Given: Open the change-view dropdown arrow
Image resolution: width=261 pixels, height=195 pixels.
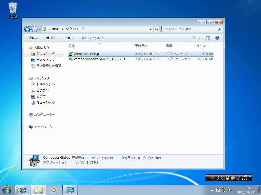Looking at the screenshot, I should click(x=200, y=38).
